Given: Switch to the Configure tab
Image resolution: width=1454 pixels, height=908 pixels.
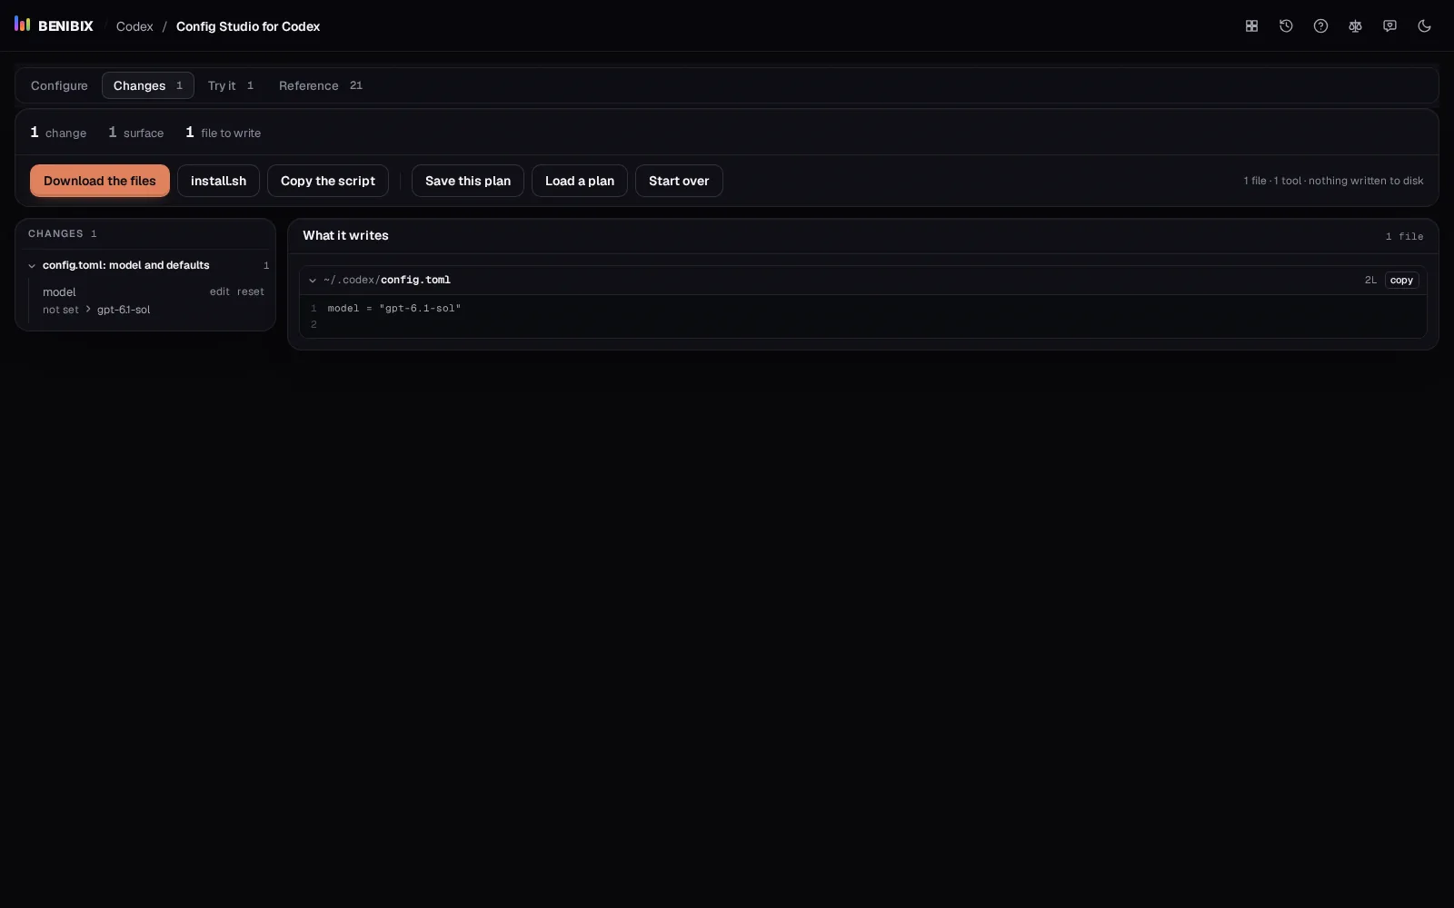Looking at the screenshot, I should point(59,85).
